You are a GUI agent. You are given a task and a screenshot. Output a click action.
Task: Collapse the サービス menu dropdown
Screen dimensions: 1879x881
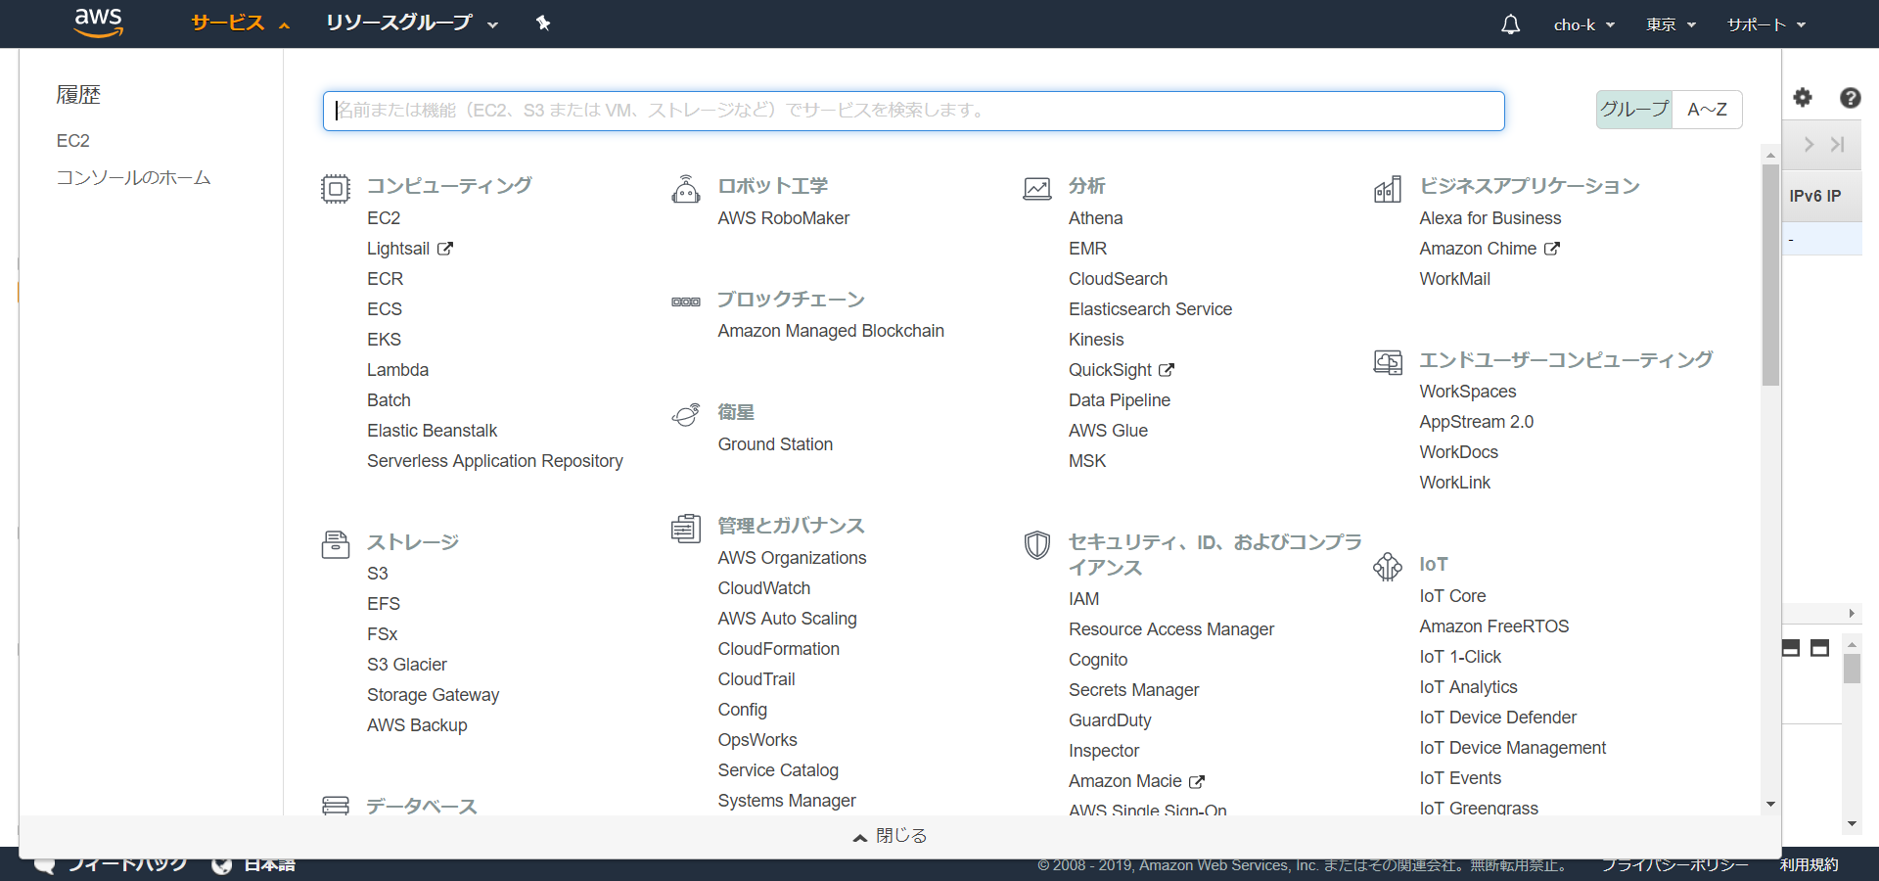(240, 23)
